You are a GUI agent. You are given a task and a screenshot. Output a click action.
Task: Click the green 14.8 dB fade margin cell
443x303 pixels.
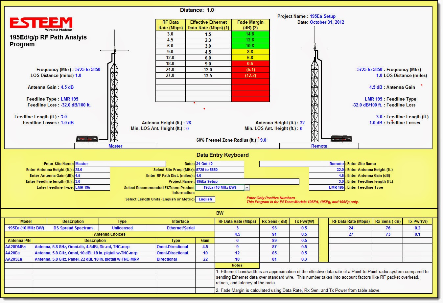[x=250, y=34]
